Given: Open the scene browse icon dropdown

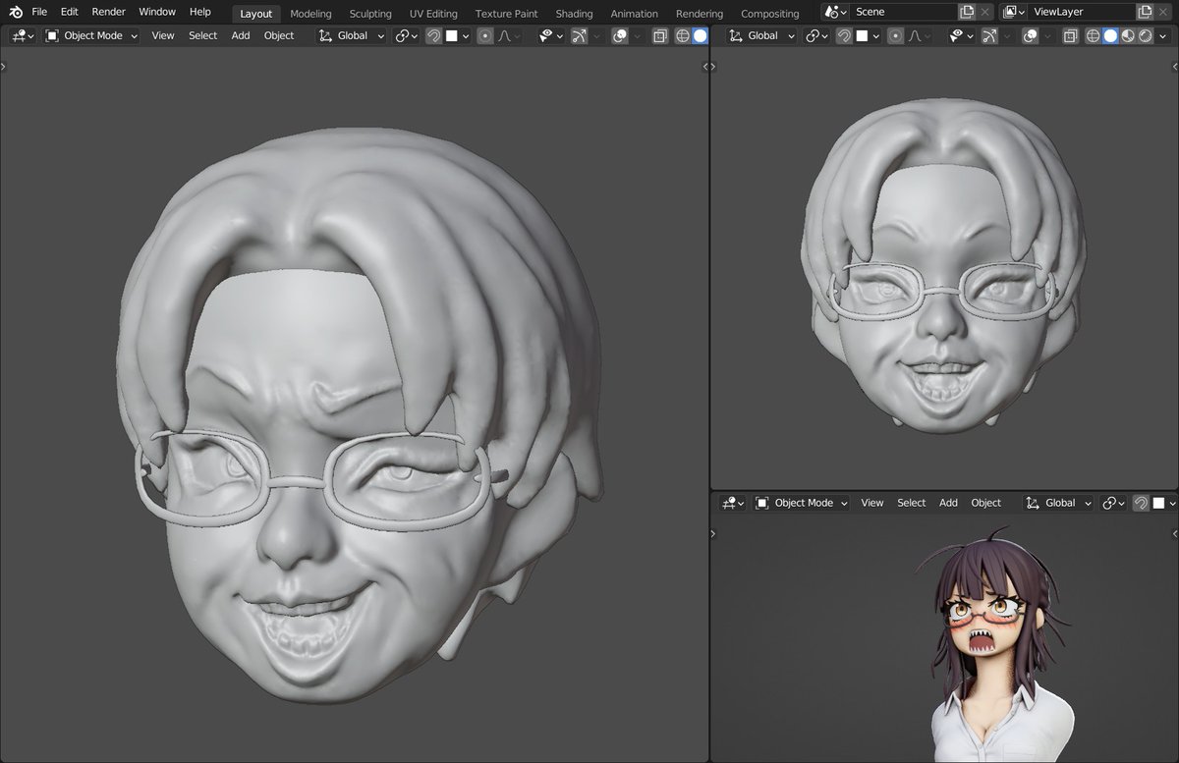Looking at the screenshot, I should coord(835,12).
